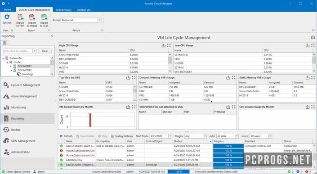317x174 pixels.
Task: Open the search text history dropdown
Action: [x=34, y=51]
